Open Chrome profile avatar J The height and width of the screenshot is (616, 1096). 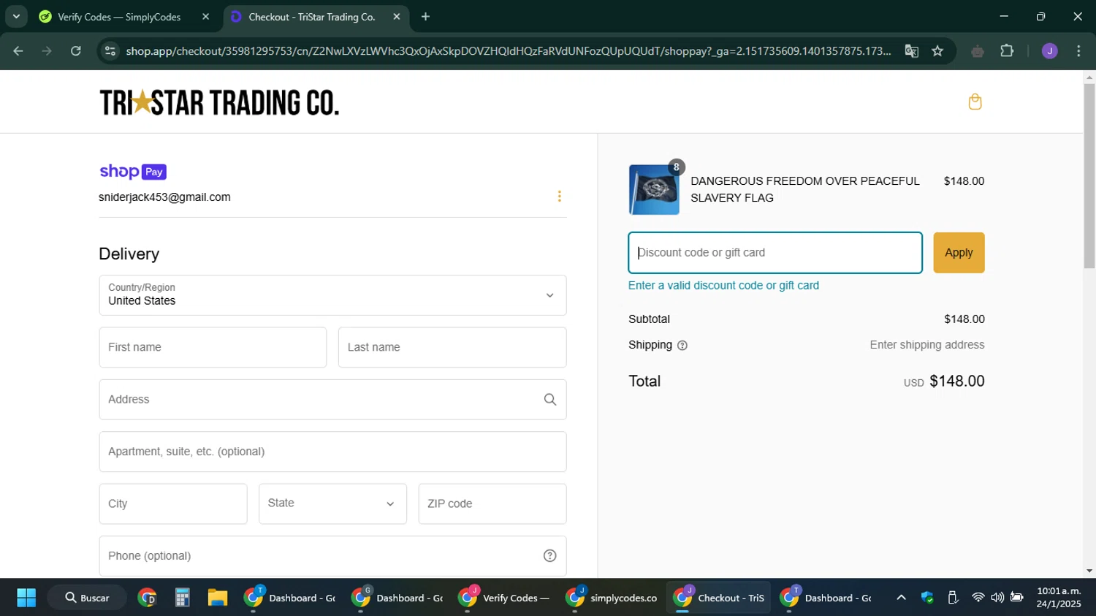(1050, 51)
